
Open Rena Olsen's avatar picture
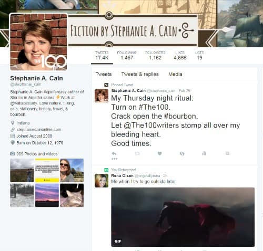click(102, 181)
